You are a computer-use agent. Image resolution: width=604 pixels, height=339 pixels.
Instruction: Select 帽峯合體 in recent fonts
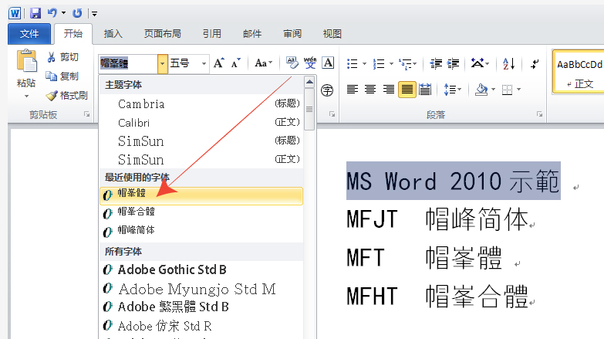(201, 214)
